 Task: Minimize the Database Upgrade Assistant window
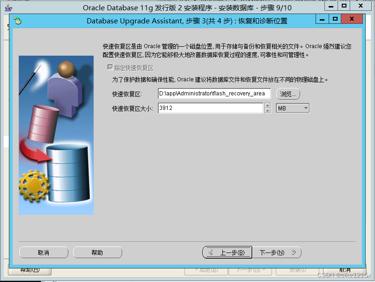tap(322, 19)
